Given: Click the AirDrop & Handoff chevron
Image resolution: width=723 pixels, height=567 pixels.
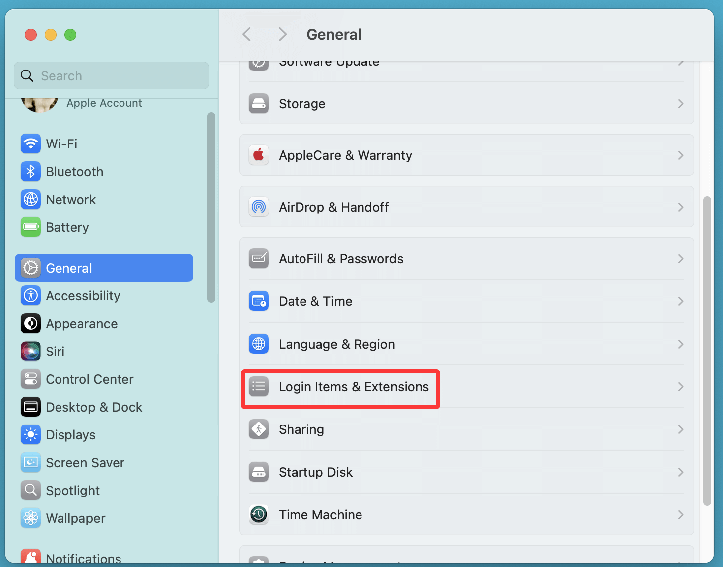Looking at the screenshot, I should (x=680, y=207).
